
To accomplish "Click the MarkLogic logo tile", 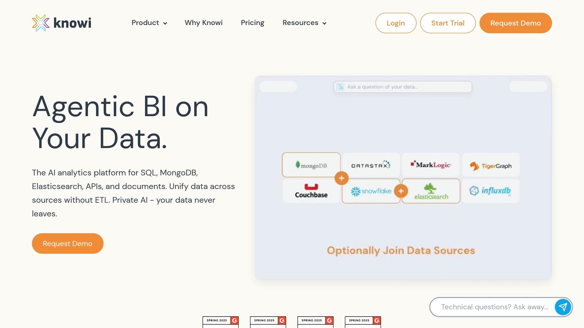I will tap(431, 165).
